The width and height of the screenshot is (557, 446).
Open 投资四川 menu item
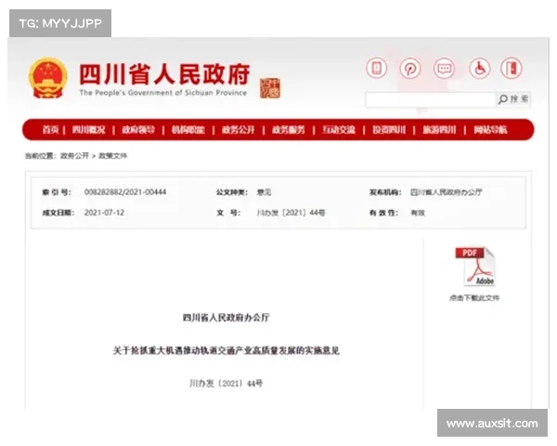point(389,129)
